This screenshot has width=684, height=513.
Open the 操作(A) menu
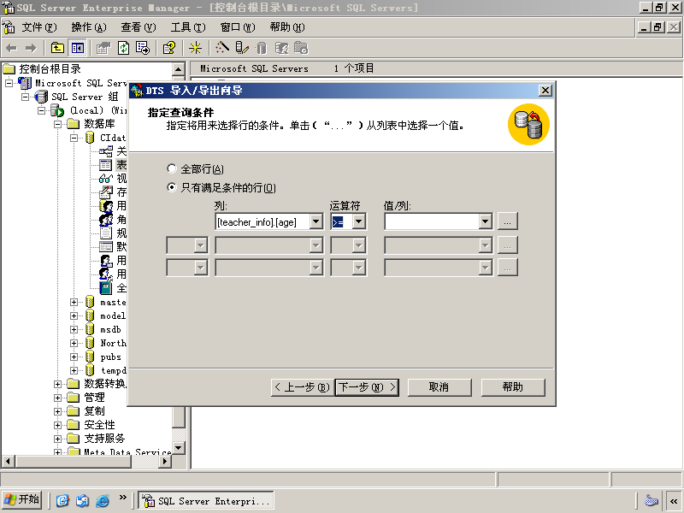click(x=89, y=27)
